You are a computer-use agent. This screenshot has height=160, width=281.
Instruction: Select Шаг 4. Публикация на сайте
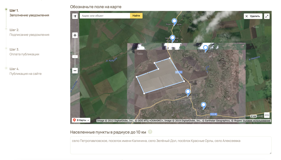[26, 71]
